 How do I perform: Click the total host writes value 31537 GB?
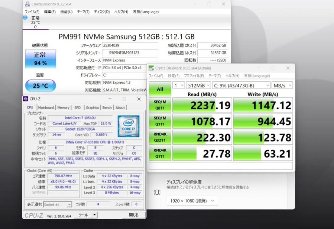coord(213,53)
